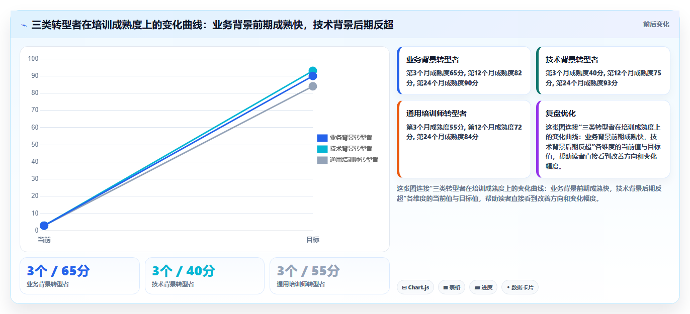Click the blue 业务背景转型者 legend swatch

[322, 138]
